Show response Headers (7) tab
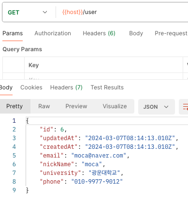 [66, 87]
